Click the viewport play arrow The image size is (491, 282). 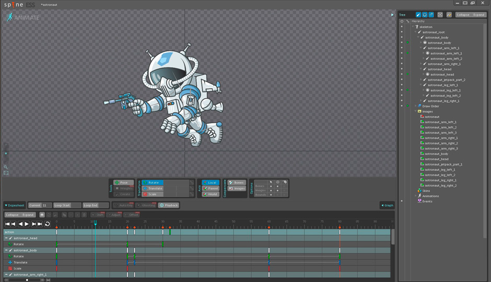[392, 15]
